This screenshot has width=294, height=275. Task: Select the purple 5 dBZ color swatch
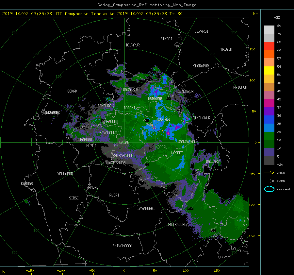coord(269,152)
